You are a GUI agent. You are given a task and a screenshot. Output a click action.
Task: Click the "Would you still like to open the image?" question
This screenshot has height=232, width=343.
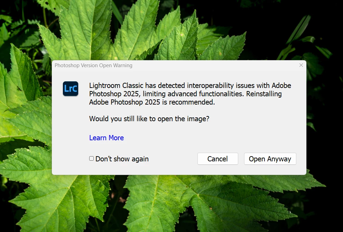[x=149, y=119]
